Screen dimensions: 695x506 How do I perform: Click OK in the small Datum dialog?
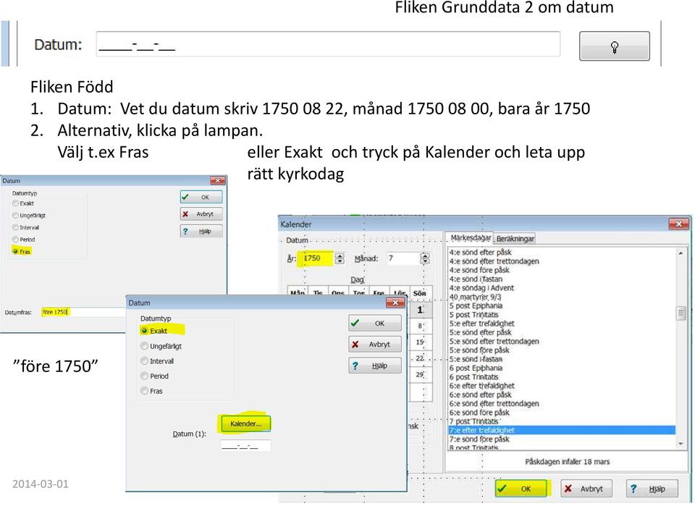click(201, 197)
